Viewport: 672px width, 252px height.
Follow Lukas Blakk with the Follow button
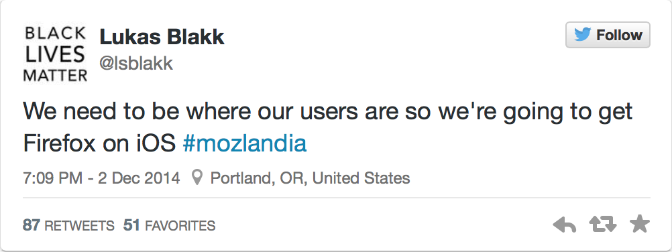(608, 35)
